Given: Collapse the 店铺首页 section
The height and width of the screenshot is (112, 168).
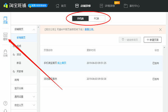Looking at the screenshot, I should point(34,29).
